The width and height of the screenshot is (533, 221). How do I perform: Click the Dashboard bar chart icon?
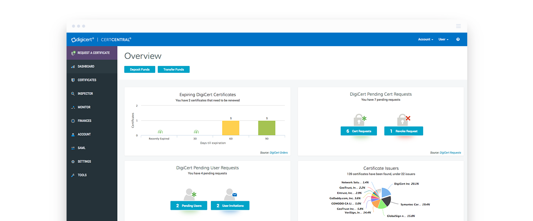(73, 67)
